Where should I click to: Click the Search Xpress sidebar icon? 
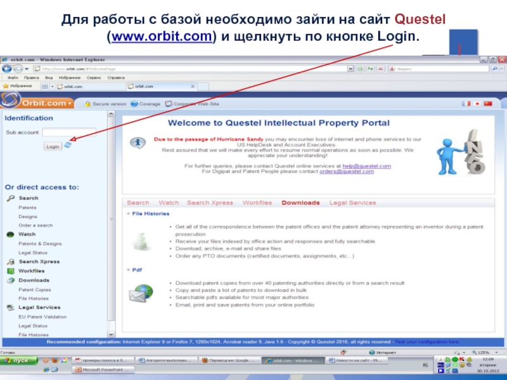(11, 262)
